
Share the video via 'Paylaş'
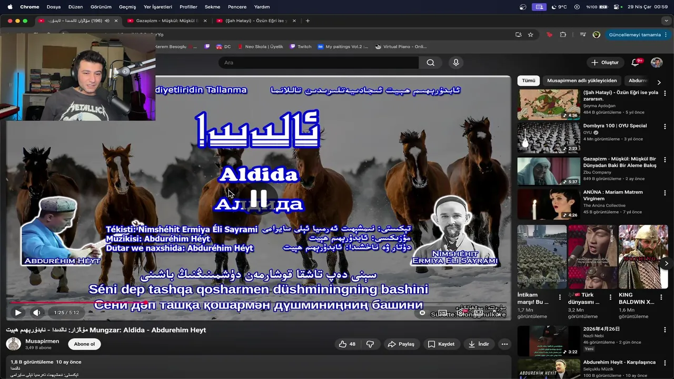tap(401, 344)
